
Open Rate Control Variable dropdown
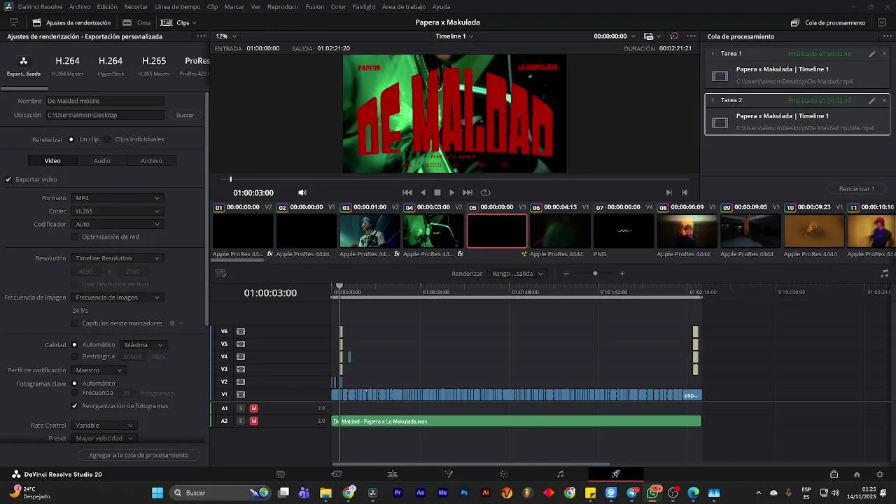[x=103, y=426]
